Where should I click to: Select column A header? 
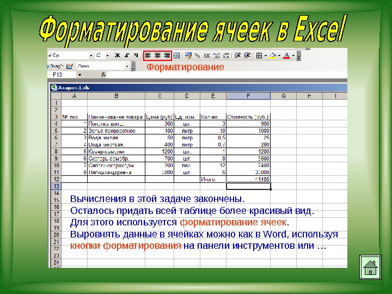tap(74, 96)
